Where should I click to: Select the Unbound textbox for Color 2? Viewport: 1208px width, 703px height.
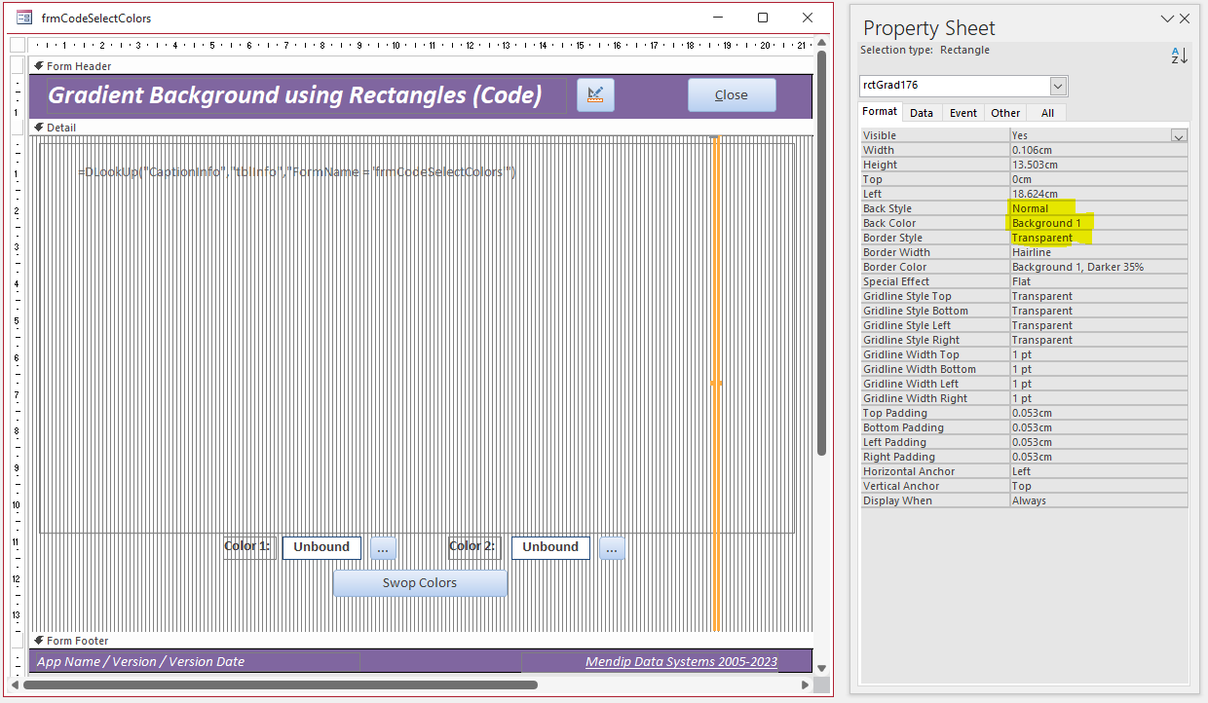pyautogui.click(x=550, y=547)
